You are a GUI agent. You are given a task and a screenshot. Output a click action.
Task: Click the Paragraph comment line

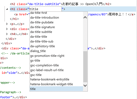pos(11,92)
